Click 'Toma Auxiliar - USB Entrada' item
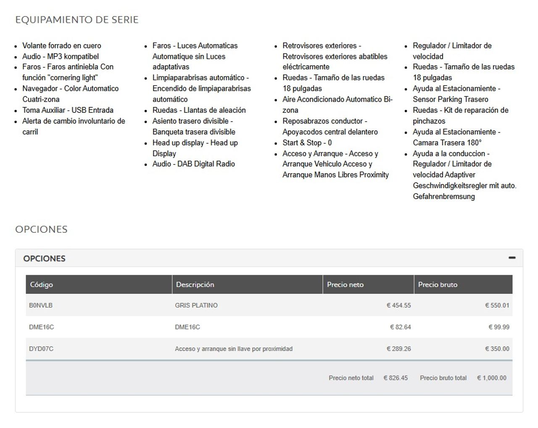The image size is (538, 428). tap(68, 110)
